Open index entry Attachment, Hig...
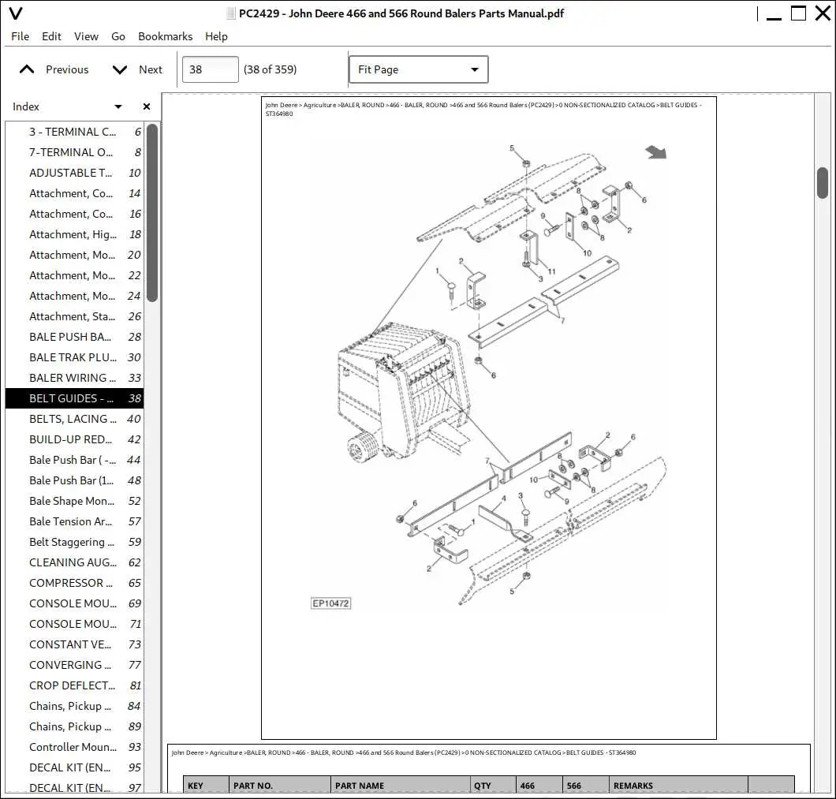The width and height of the screenshot is (836, 799). (75, 235)
